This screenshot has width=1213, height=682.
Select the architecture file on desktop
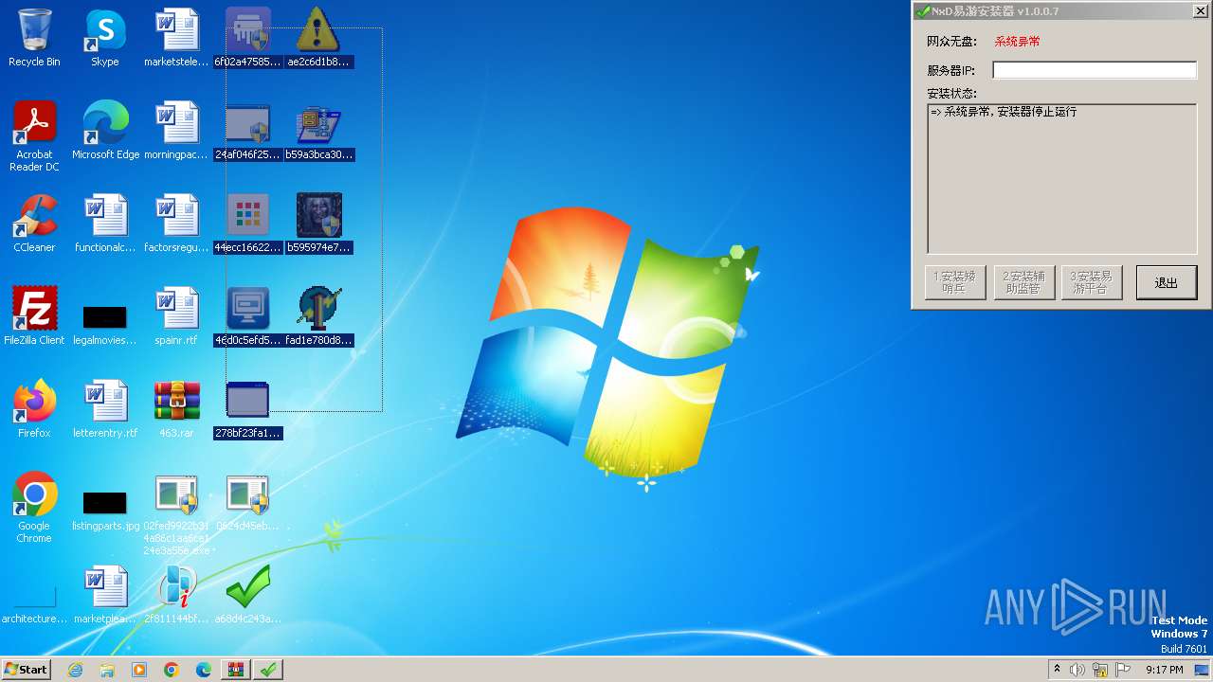[x=34, y=604]
